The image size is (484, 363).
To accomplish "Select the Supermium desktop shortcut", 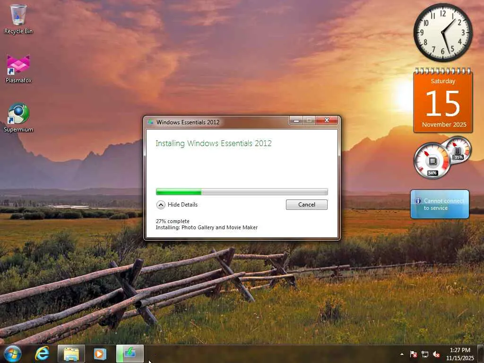I will [x=18, y=118].
